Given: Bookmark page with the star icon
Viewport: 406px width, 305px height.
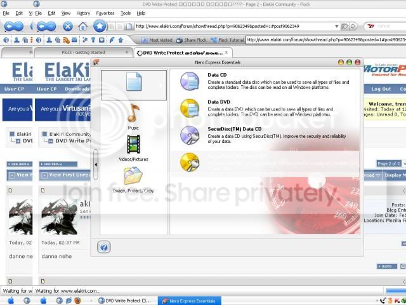Looking at the screenshot, I should pyautogui.click(x=100, y=26).
